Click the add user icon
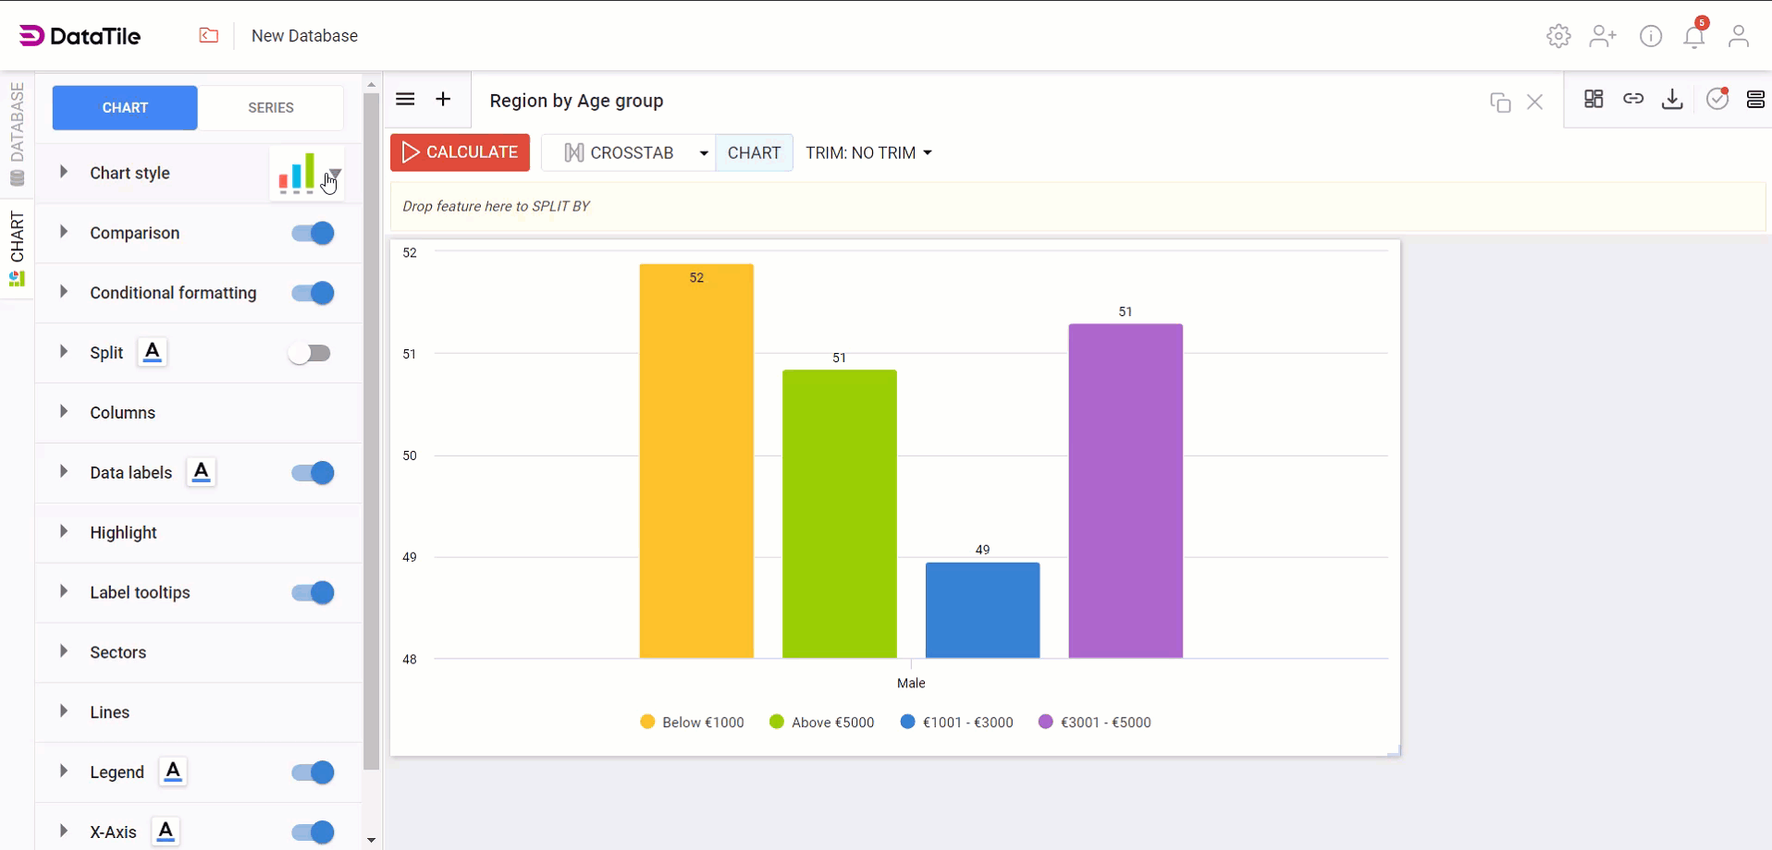This screenshot has height=850, width=1772. [x=1603, y=36]
